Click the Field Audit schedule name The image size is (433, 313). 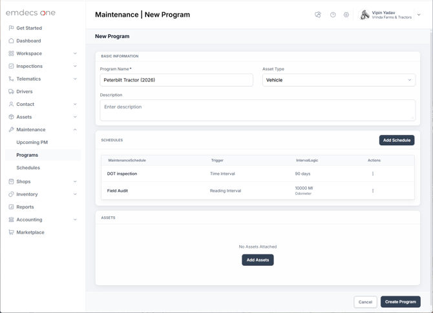pos(118,190)
